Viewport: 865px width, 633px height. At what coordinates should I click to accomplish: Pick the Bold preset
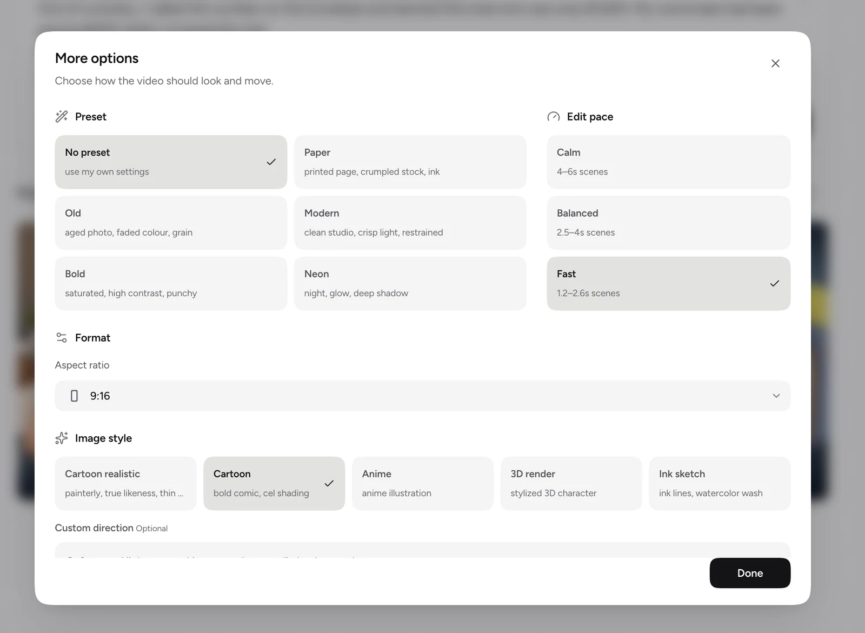171,283
